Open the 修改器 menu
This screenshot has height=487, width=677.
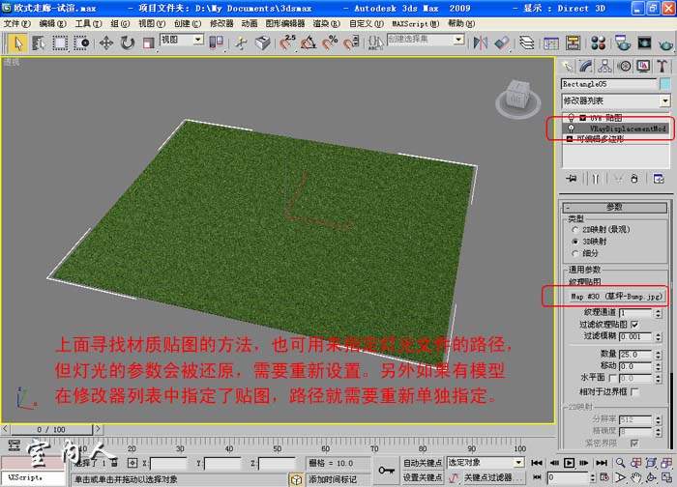coord(221,24)
